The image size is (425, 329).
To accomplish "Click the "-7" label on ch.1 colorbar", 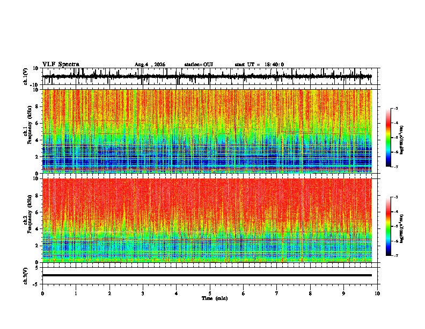I will (395, 167).
